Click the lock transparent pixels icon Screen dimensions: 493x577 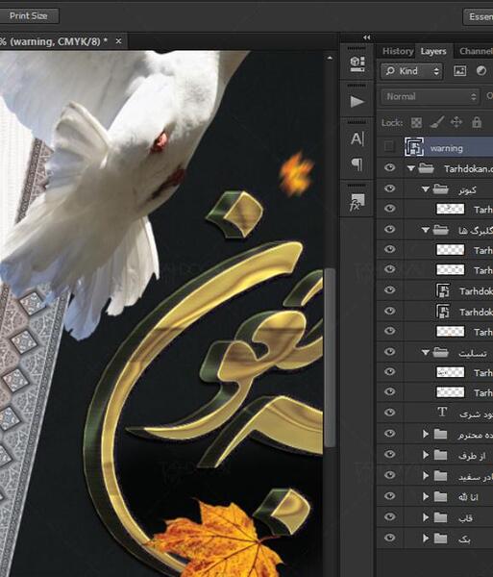click(416, 122)
